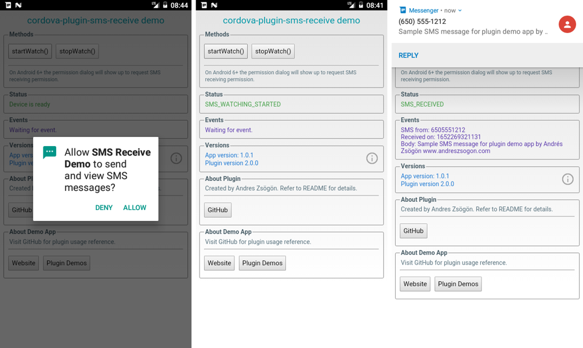The image size is (583, 348).
Task: Tap REPLY on the Messenger notification
Action: click(408, 56)
